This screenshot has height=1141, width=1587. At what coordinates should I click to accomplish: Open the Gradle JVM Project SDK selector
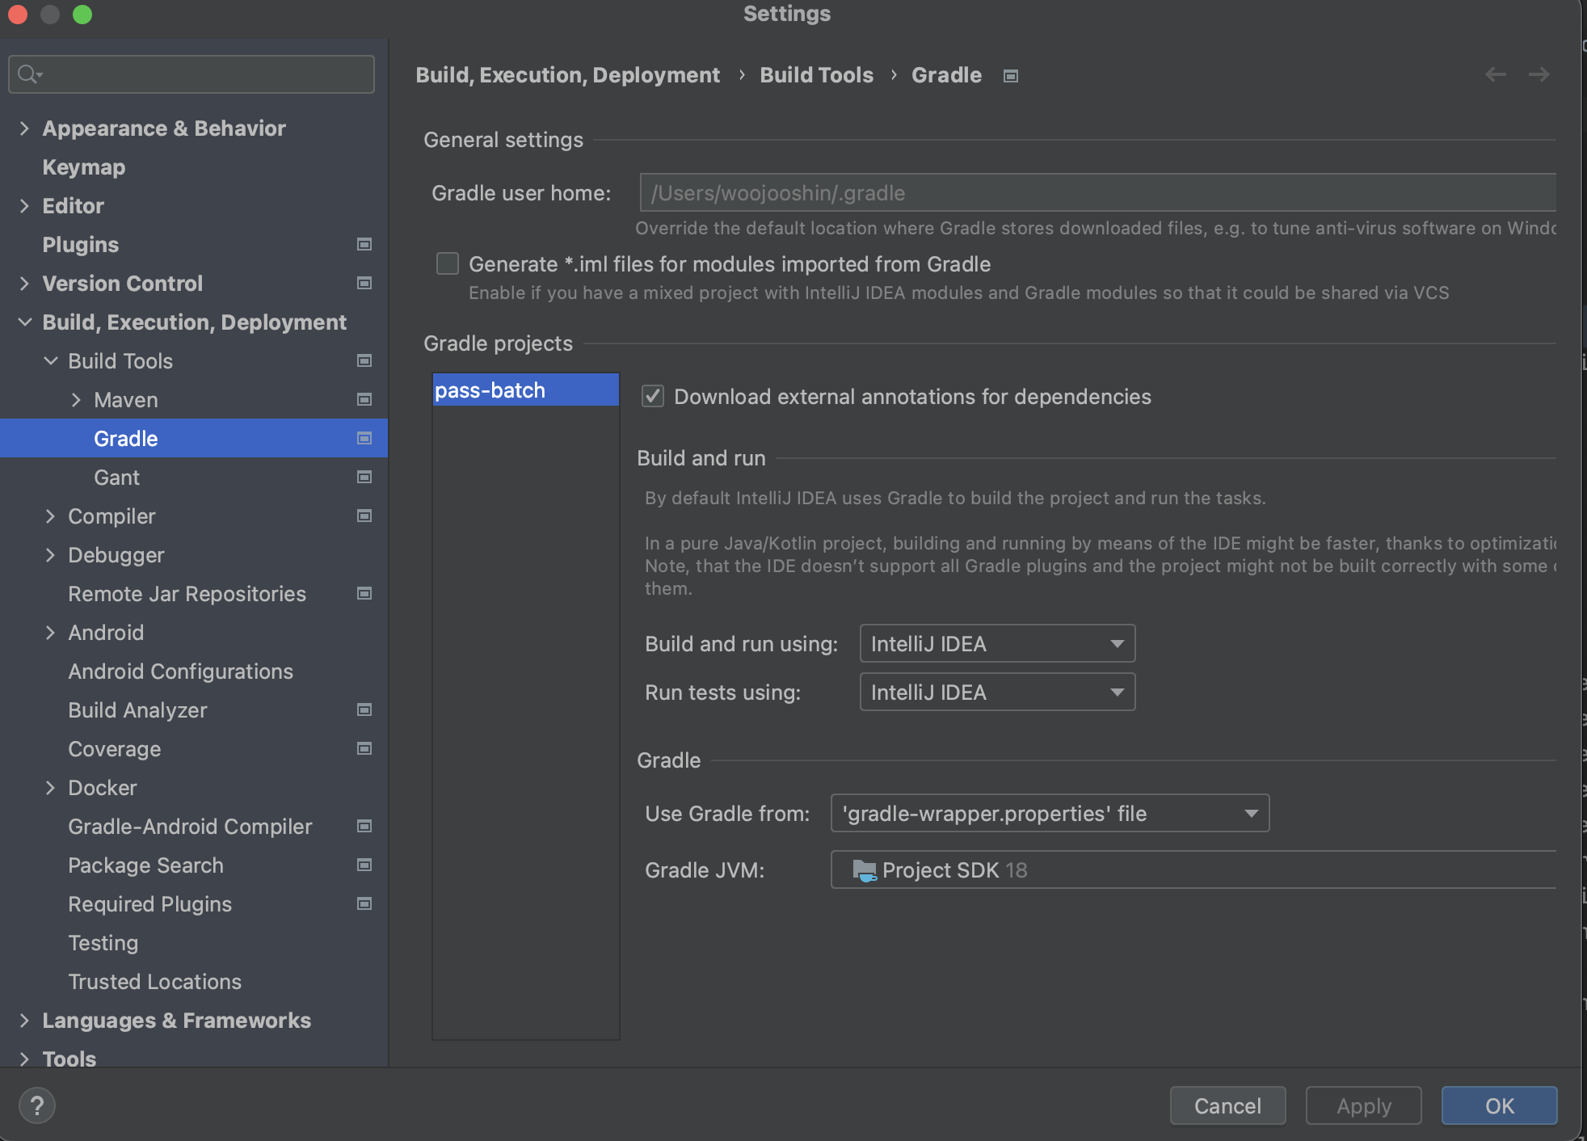(1193, 869)
